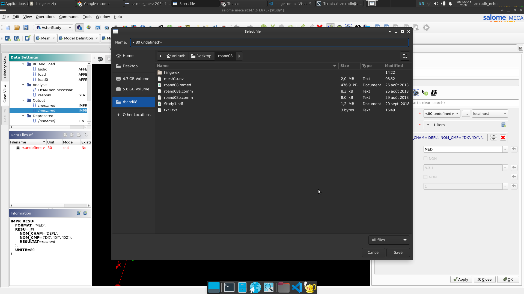This screenshot has height=294, width=524.
Task: Open the Operations menu
Action: (45, 17)
